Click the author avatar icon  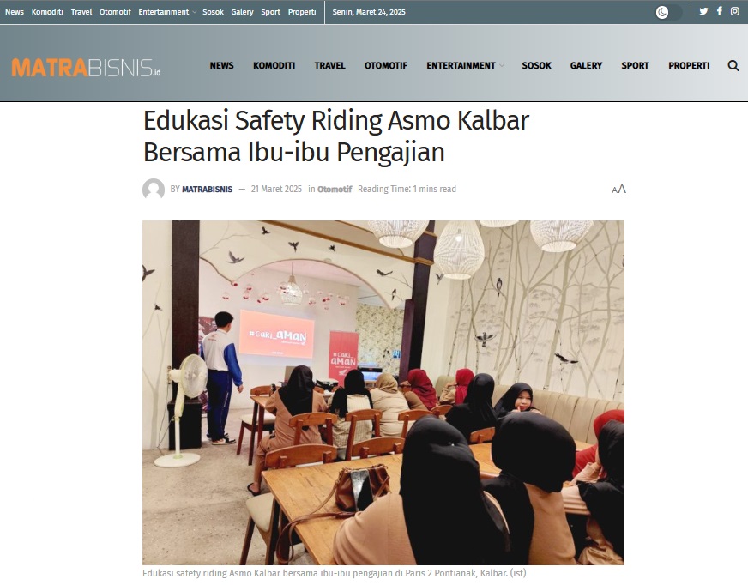154,190
